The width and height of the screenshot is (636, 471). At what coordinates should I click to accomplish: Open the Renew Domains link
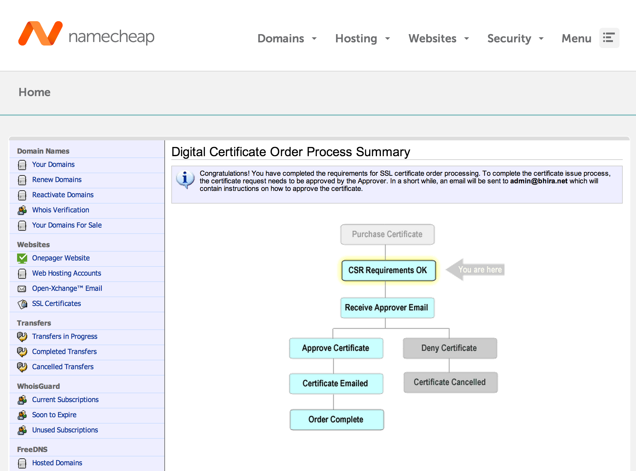tap(57, 180)
